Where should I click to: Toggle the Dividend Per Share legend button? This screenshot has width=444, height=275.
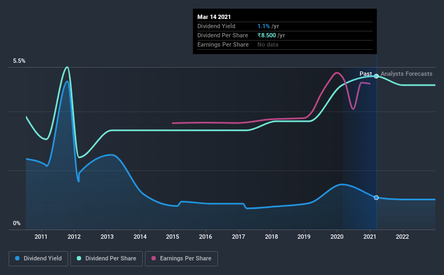pos(107,259)
